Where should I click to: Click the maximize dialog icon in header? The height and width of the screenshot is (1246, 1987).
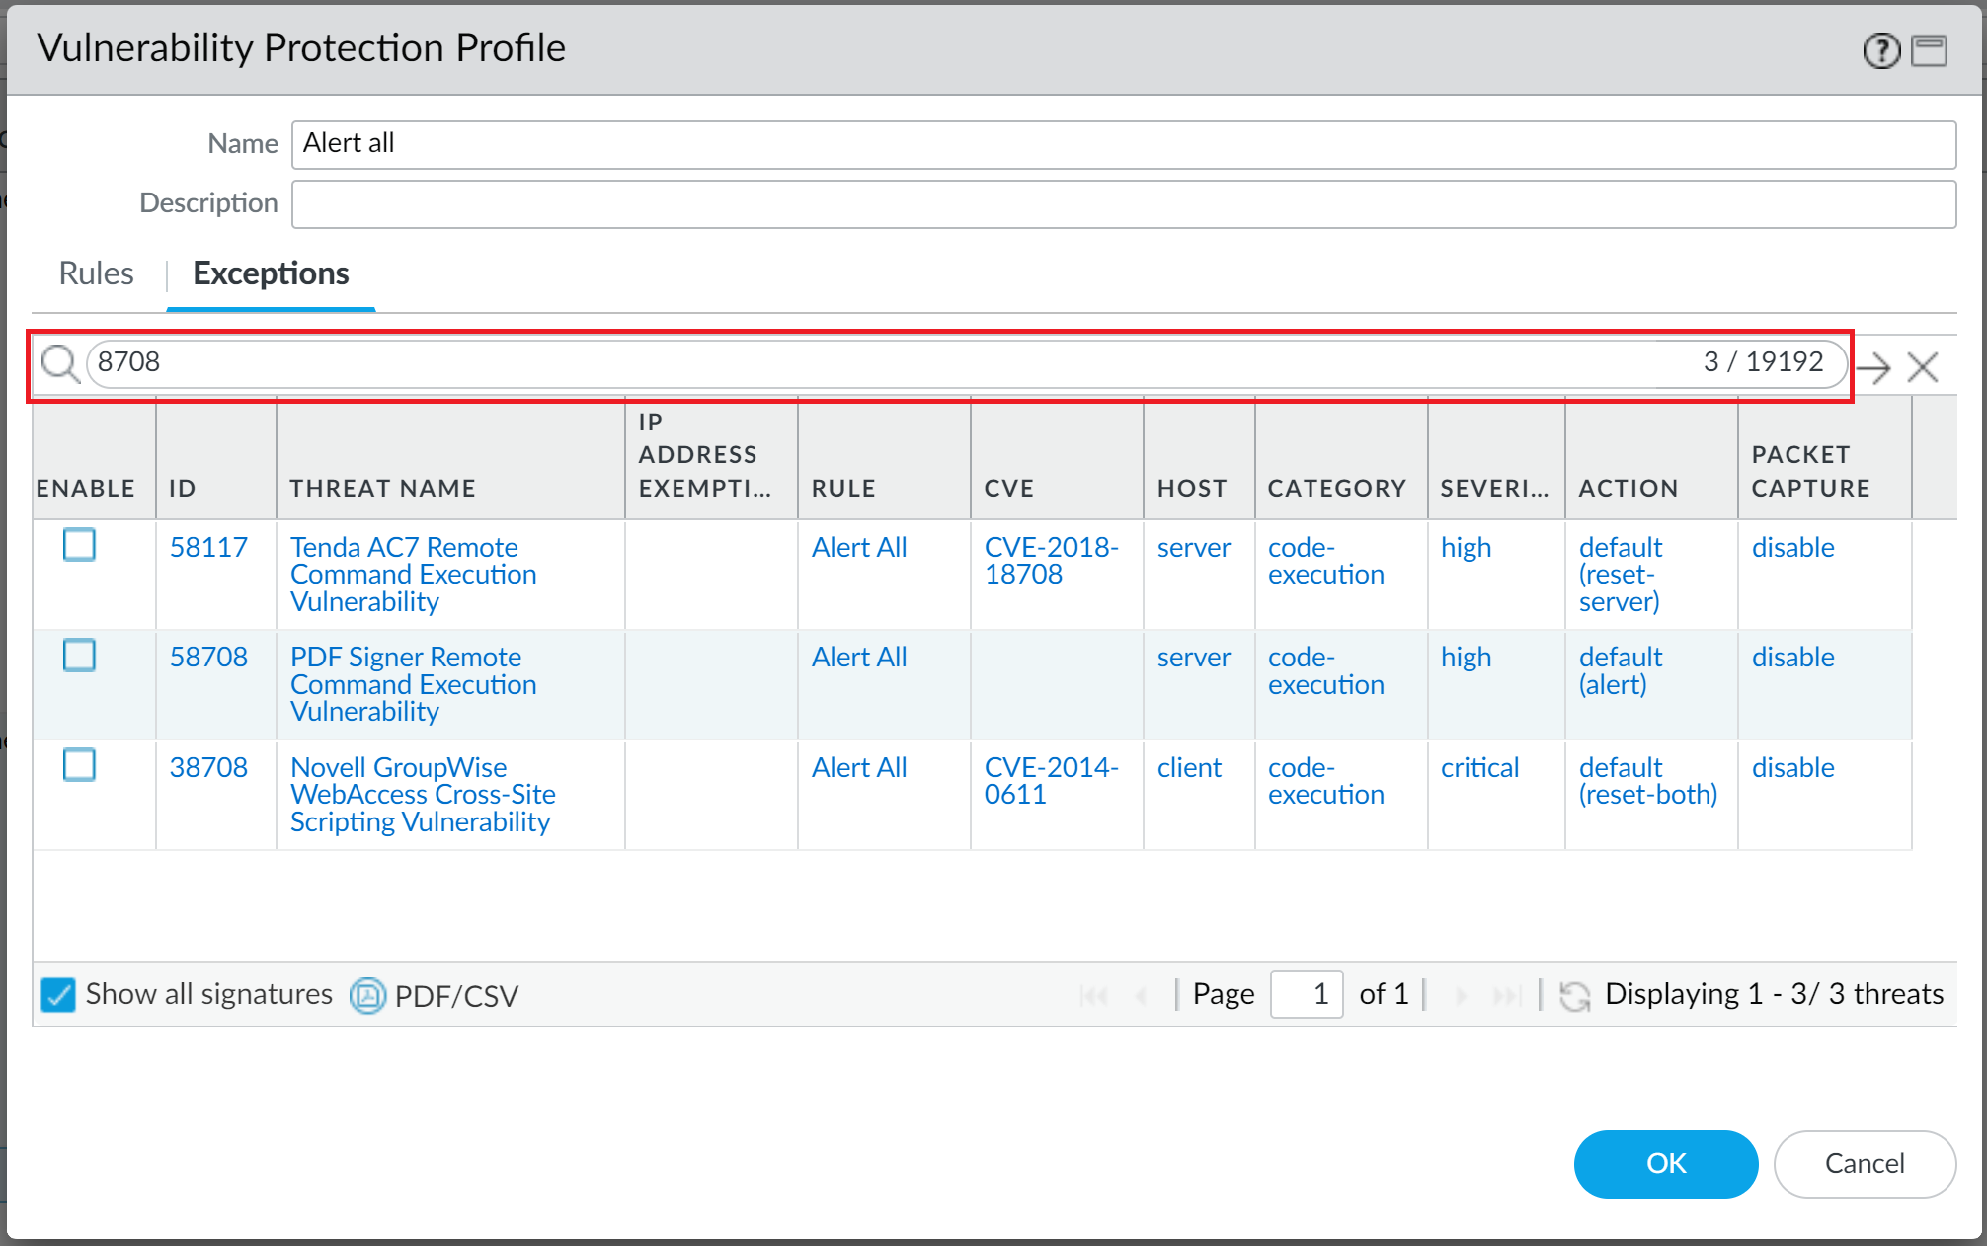click(x=1929, y=50)
